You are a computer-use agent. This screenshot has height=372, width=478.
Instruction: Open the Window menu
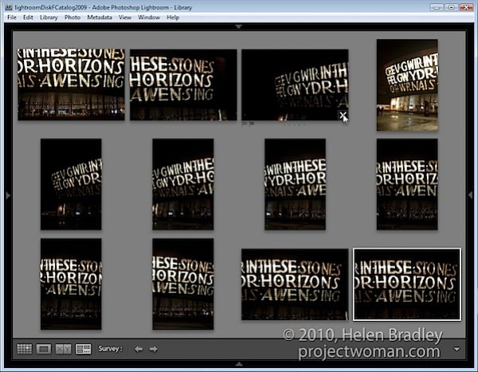[x=149, y=18]
